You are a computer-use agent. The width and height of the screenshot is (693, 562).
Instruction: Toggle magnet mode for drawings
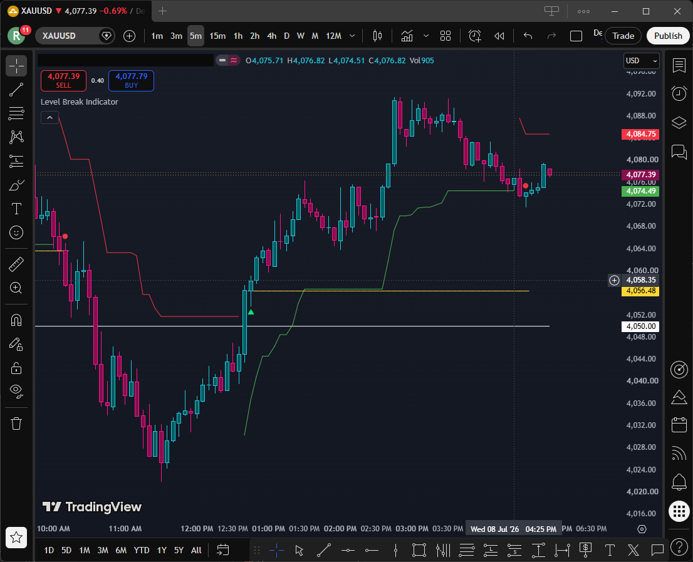16,320
